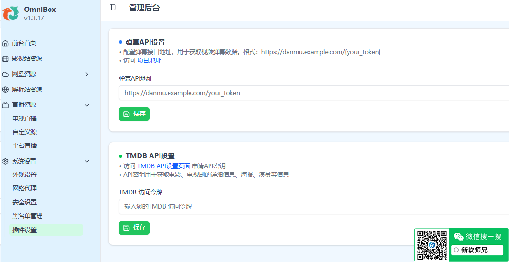The width and height of the screenshot is (509, 262).
Task: Open 电视直播 in the sidebar
Action: coord(25,118)
